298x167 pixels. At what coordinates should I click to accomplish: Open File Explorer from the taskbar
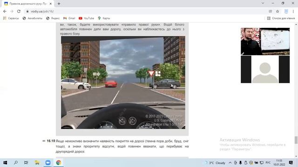37,163
